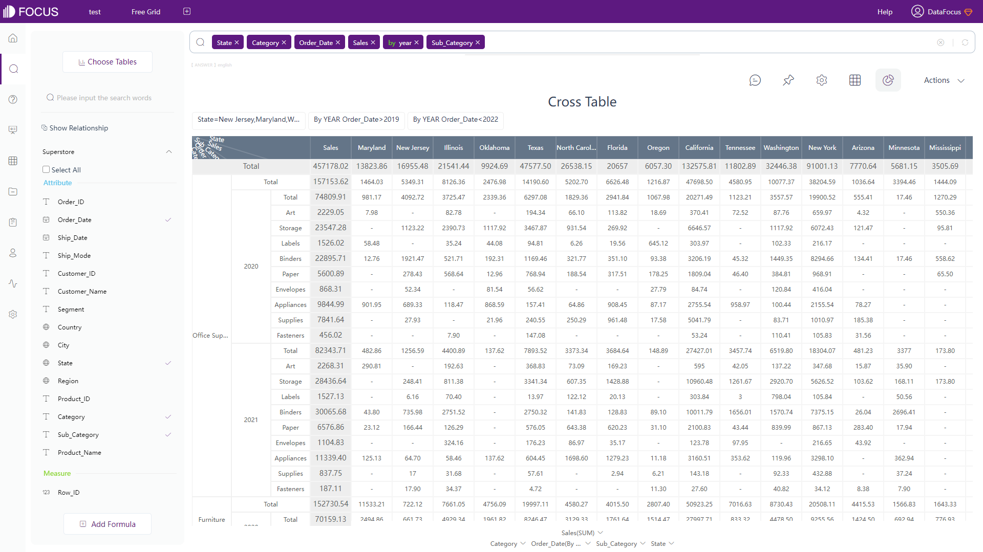Open the resource folder icon in sidebar
Viewport: 983px width, 552px height.
pos(13,191)
